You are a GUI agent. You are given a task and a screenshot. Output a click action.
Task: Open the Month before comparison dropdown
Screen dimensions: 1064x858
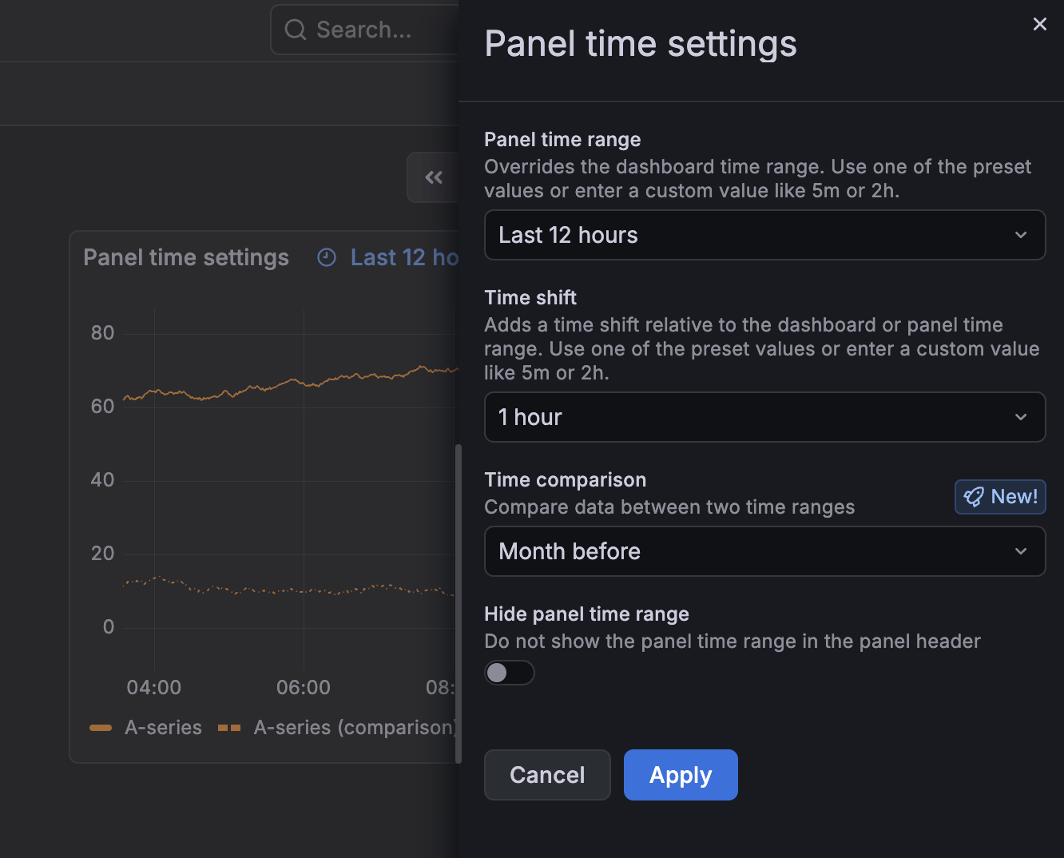tap(764, 551)
